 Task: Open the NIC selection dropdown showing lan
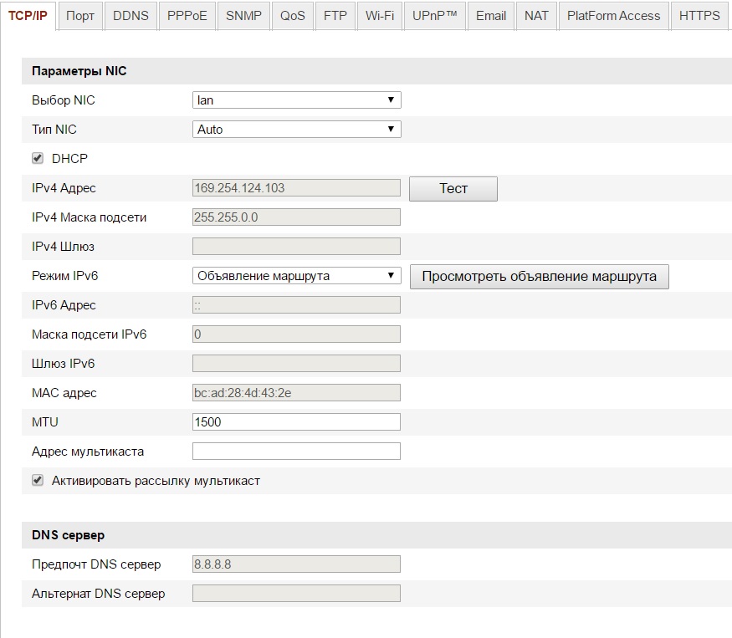pos(296,100)
